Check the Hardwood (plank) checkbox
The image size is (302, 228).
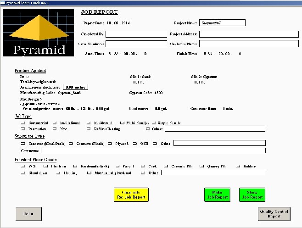point(75,166)
